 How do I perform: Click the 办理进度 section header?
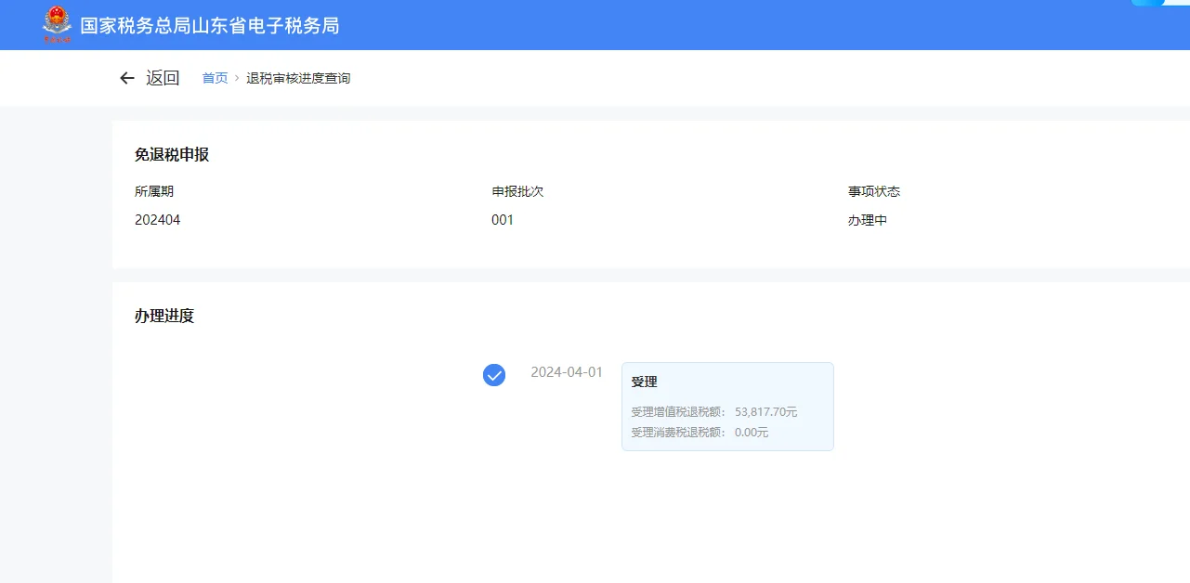164,316
